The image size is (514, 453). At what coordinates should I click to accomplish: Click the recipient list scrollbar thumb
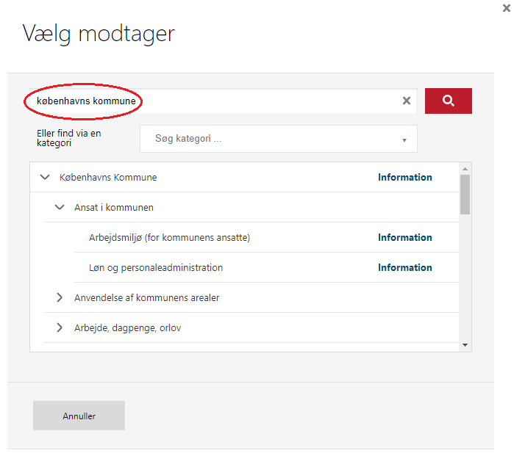point(465,195)
